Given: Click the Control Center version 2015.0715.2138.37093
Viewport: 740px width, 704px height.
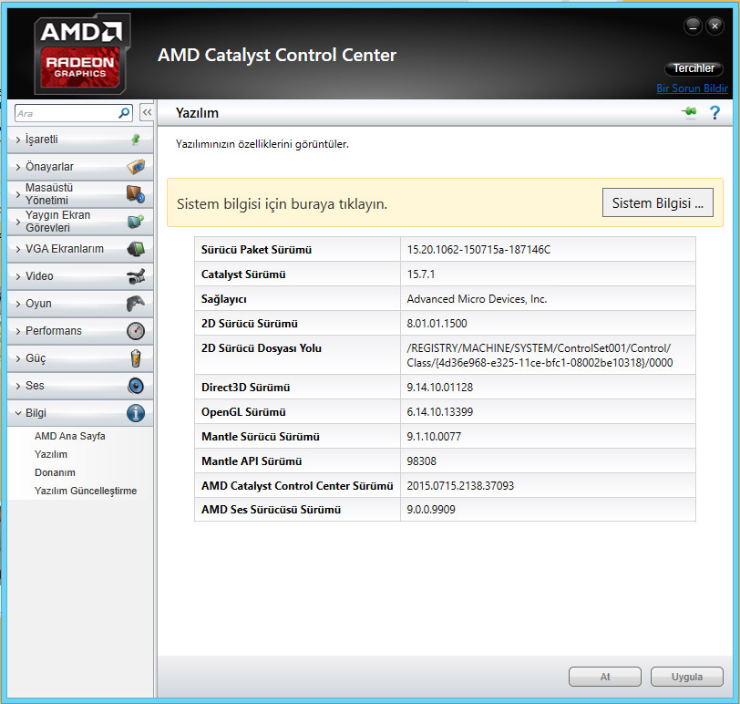Looking at the screenshot, I should (460, 485).
